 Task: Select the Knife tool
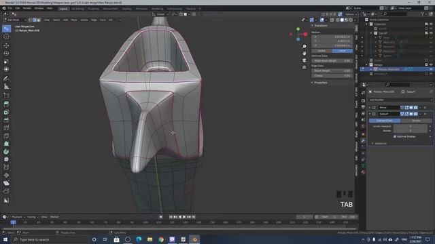6,136
